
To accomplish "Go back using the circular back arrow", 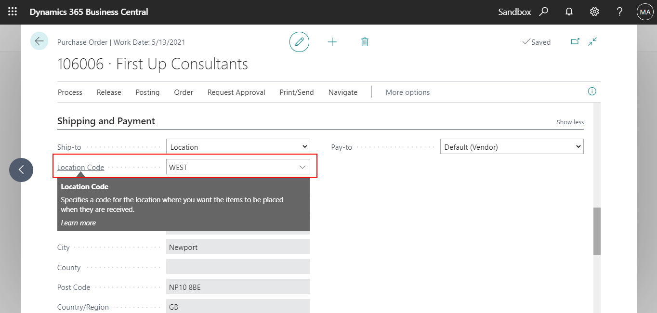I will [x=39, y=41].
